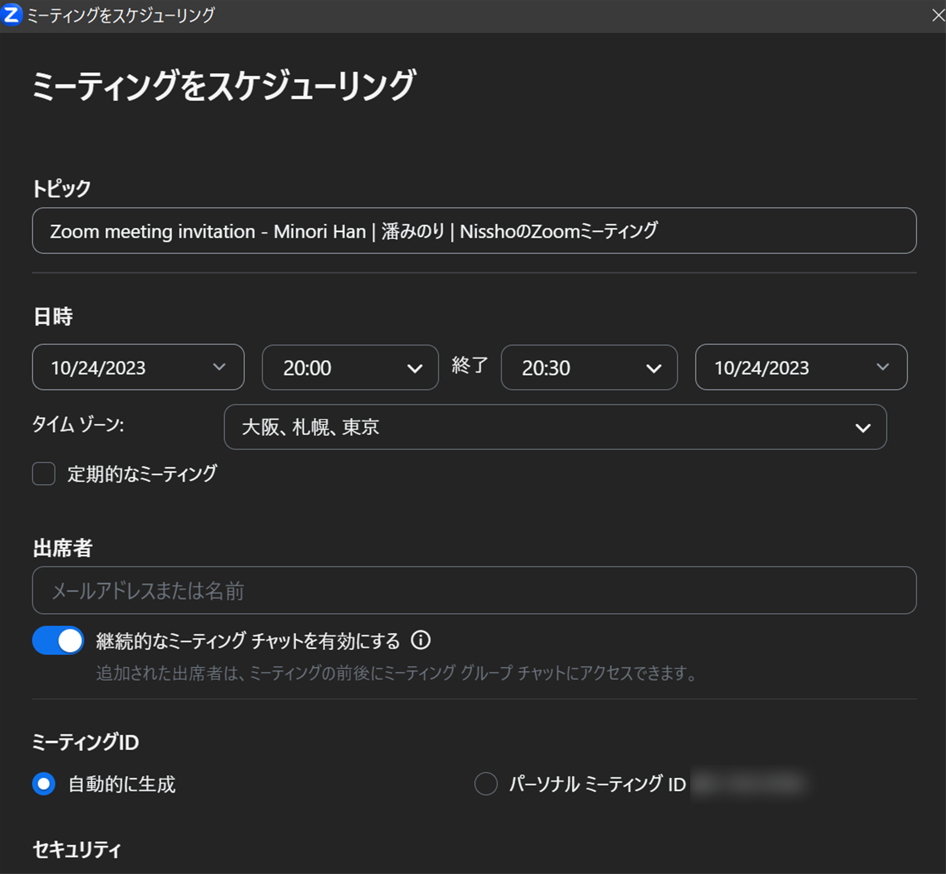Image resolution: width=946 pixels, height=874 pixels.
Task: Click the attendees email or name field
Action: (474, 590)
